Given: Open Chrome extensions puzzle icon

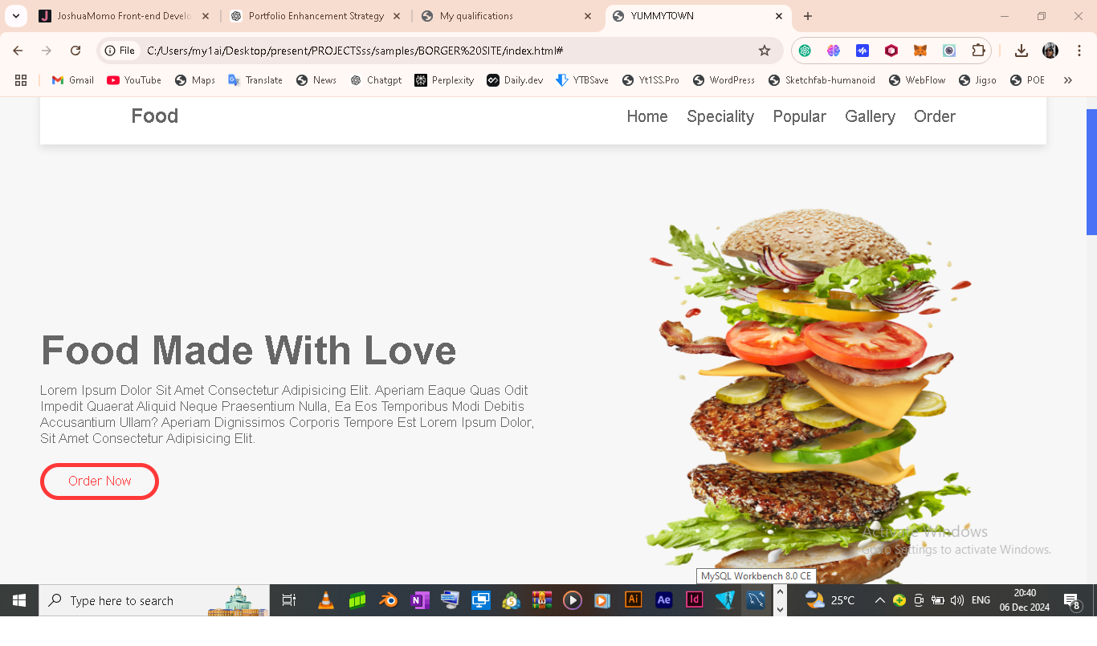Looking at the screenshot, I should pyautogui.click(x=978, y=51).
